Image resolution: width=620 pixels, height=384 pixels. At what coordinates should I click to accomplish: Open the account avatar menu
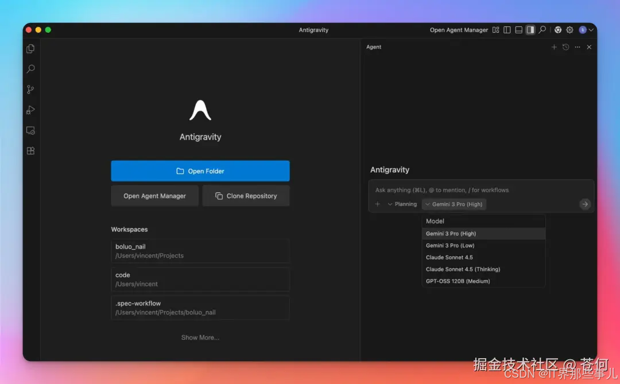[586, 30]
